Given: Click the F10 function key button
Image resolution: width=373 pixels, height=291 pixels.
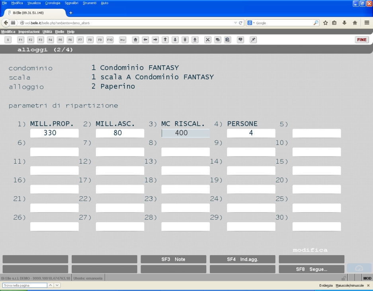Looking at the screenshot, I should pos(109,40).
